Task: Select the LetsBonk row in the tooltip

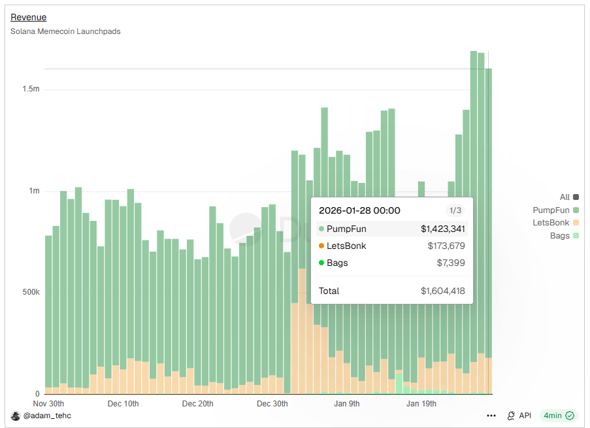Action: [x=392, y=246]
